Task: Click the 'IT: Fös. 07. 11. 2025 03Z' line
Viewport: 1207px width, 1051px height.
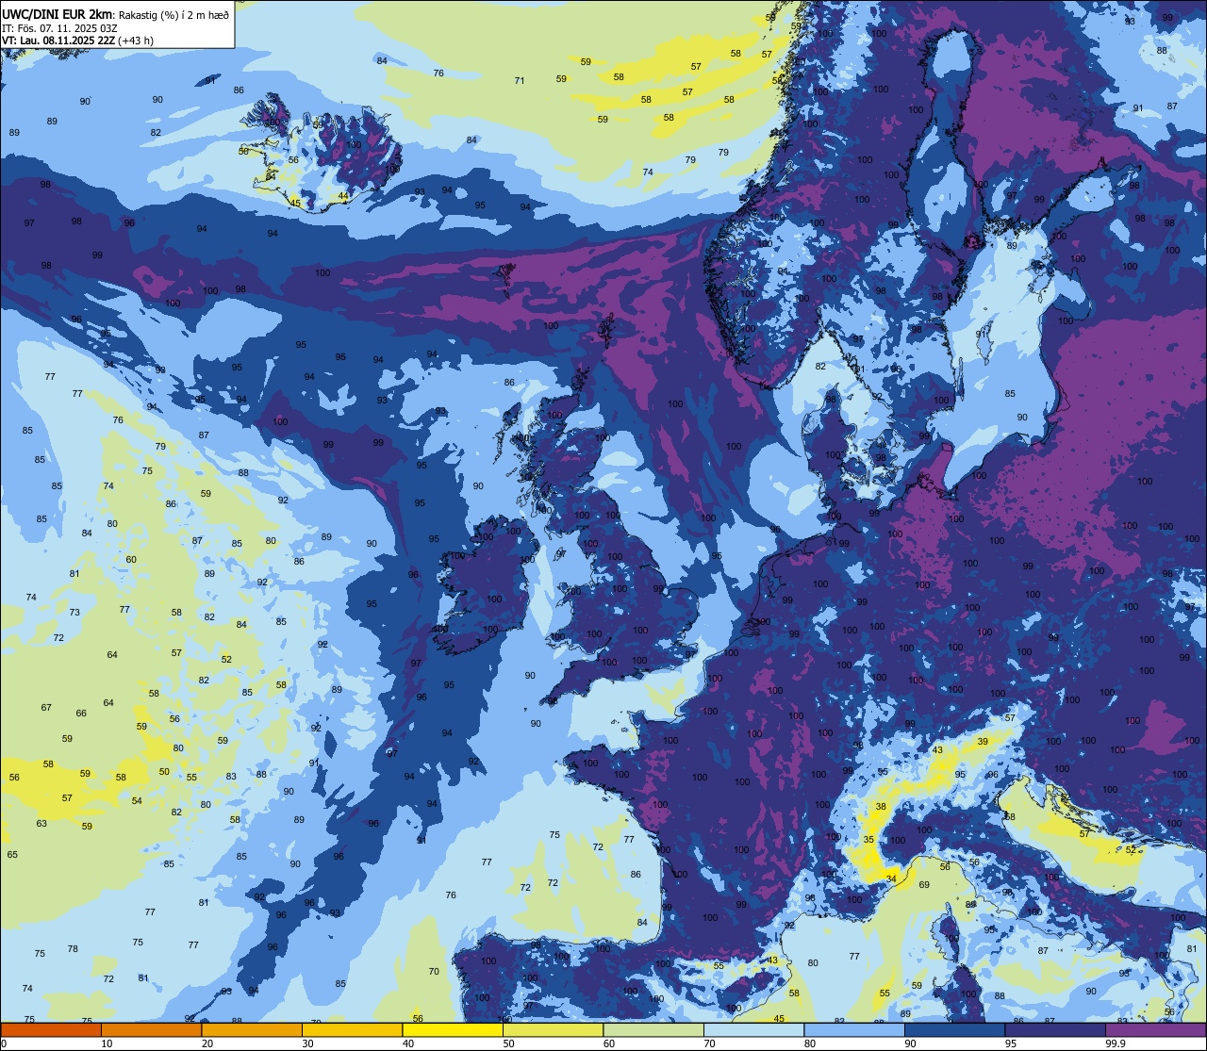Action: (60, 28)
